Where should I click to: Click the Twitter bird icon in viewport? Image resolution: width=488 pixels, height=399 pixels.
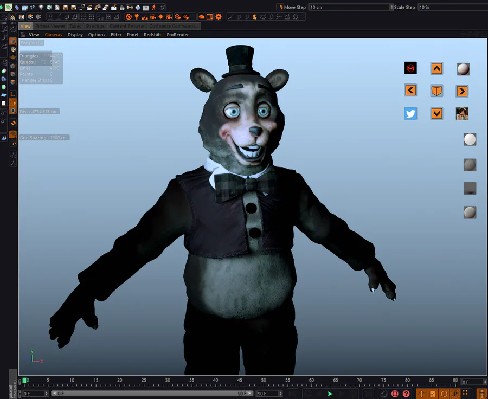[x=410, y=113]
